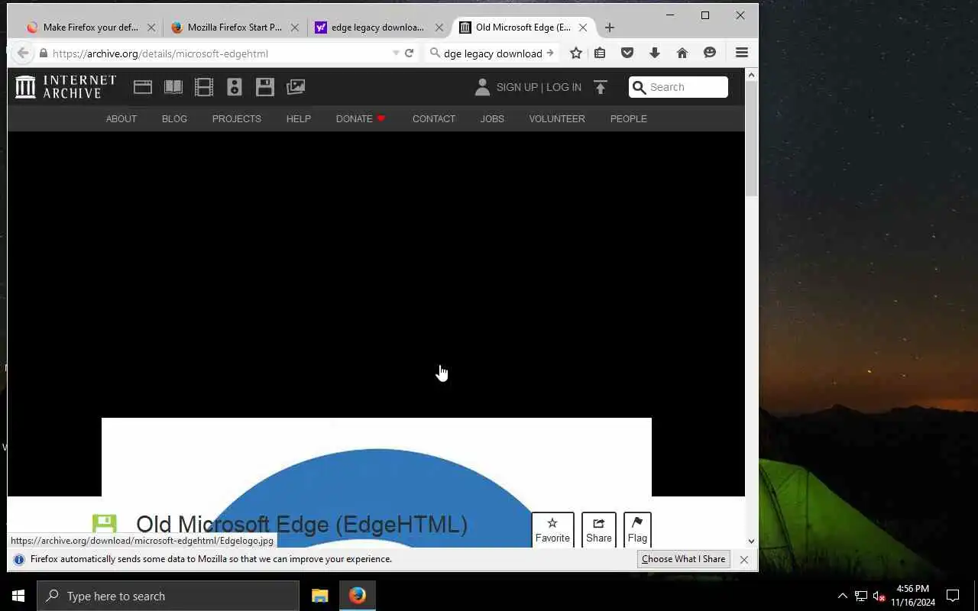Screen dimensions: 978x611
Task: Open the Audio speaker icon
Action: pyautogui.click(x=235, y=87)
